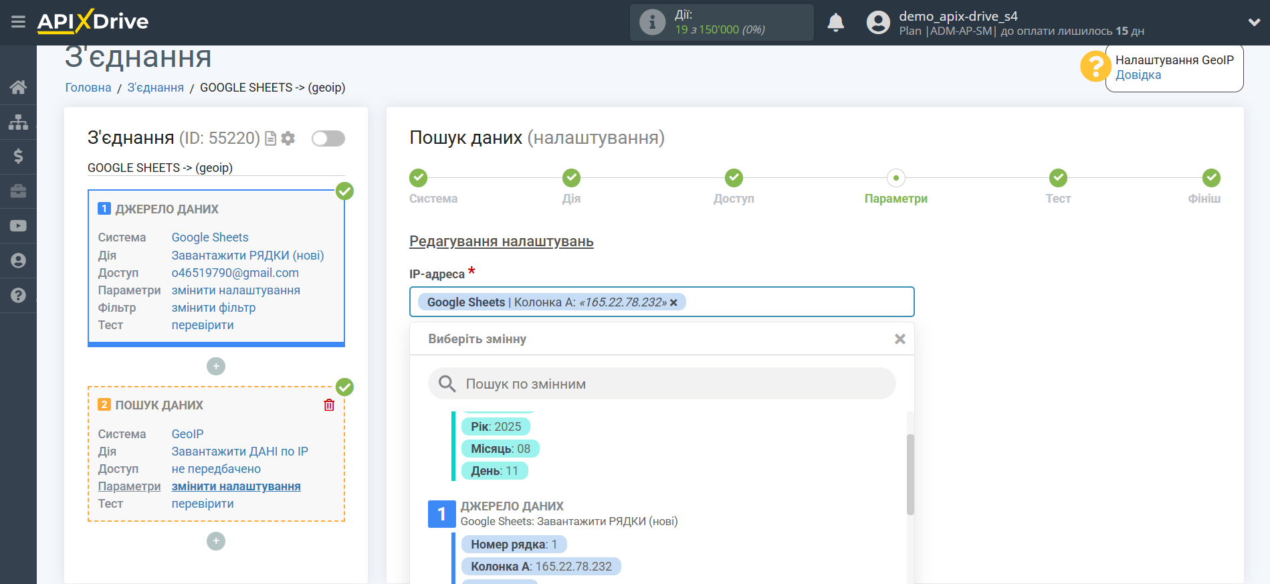Open help question icon in sidebar
This screenshot has height=584, width=1270.
coord(18,296)
